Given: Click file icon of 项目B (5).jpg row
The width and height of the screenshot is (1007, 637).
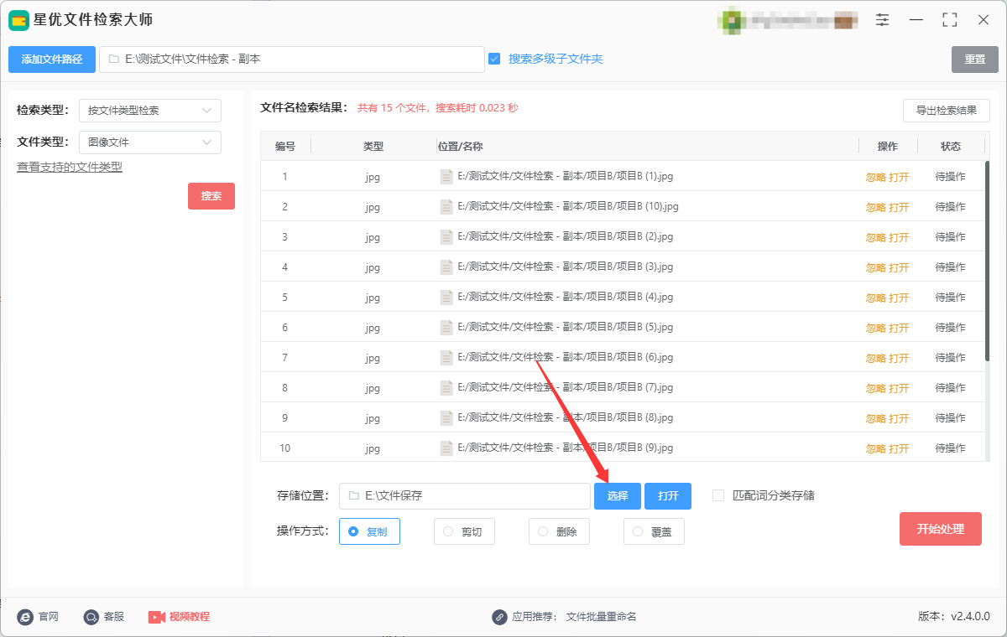Looking at the screenshot, I should coord(446,327).
